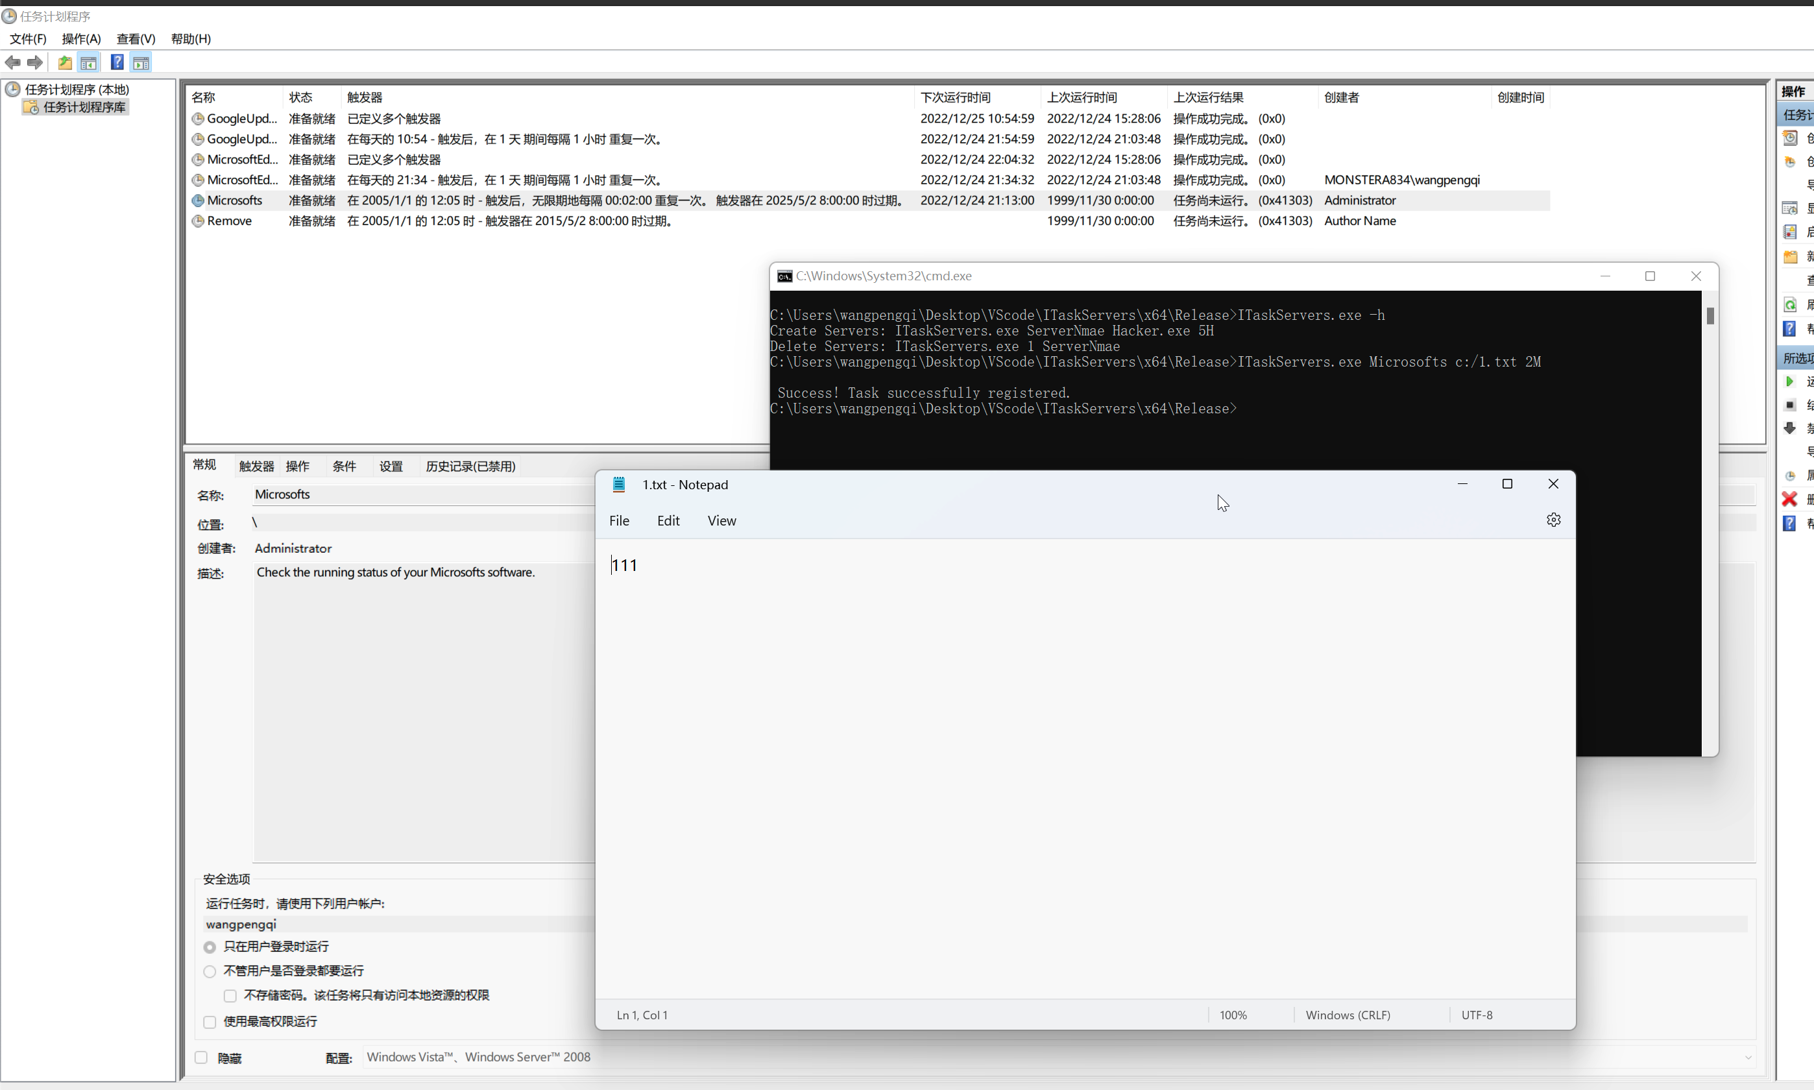This screenshot has width=1814, height=1090.
Task: Toggle the action pane toolbar icon
Action: tap(141, 62)
